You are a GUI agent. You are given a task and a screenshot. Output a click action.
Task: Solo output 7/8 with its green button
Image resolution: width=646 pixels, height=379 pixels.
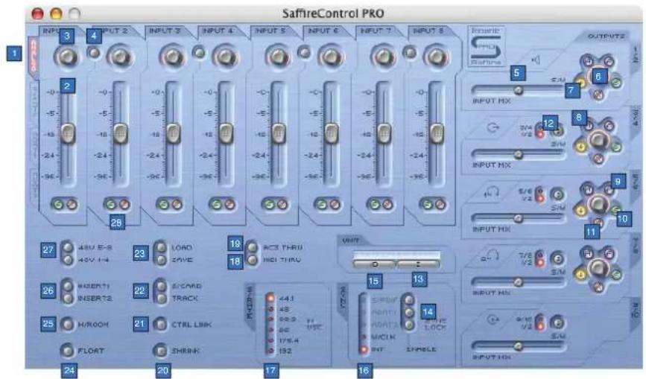pos(616,275)
